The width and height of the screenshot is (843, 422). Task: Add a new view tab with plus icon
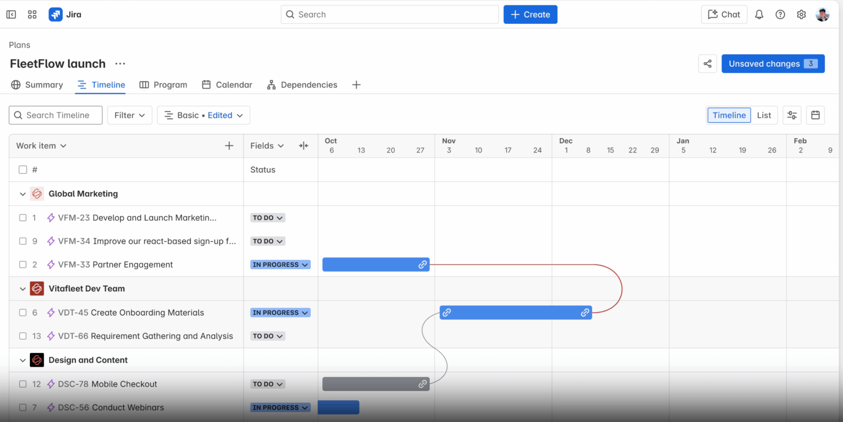coord(356,85)
